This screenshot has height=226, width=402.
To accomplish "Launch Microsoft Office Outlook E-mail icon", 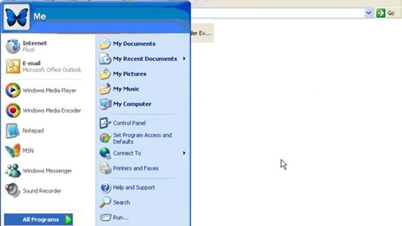I will (13, 67).
